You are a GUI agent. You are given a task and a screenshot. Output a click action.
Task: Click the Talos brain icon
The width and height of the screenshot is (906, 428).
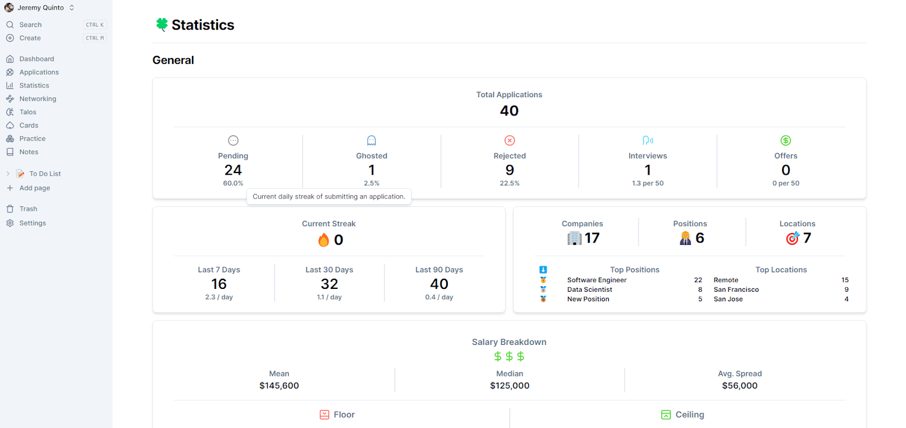(x=10, y=112)
